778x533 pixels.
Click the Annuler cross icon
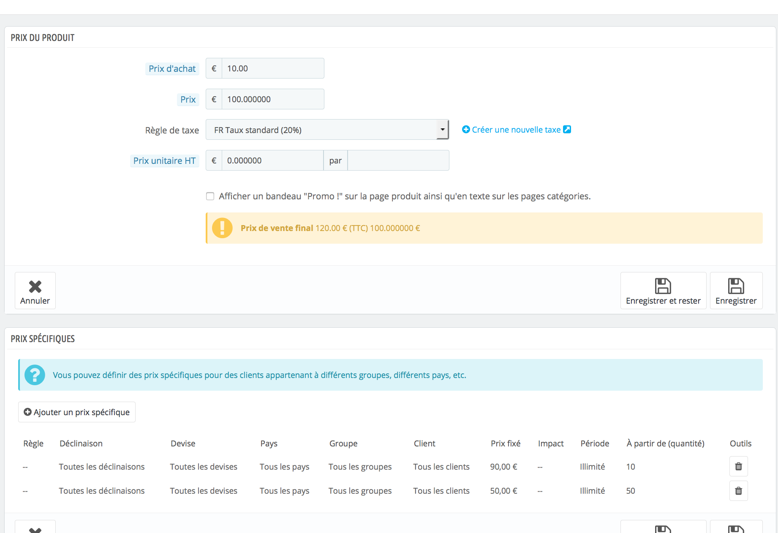point(35,286)
